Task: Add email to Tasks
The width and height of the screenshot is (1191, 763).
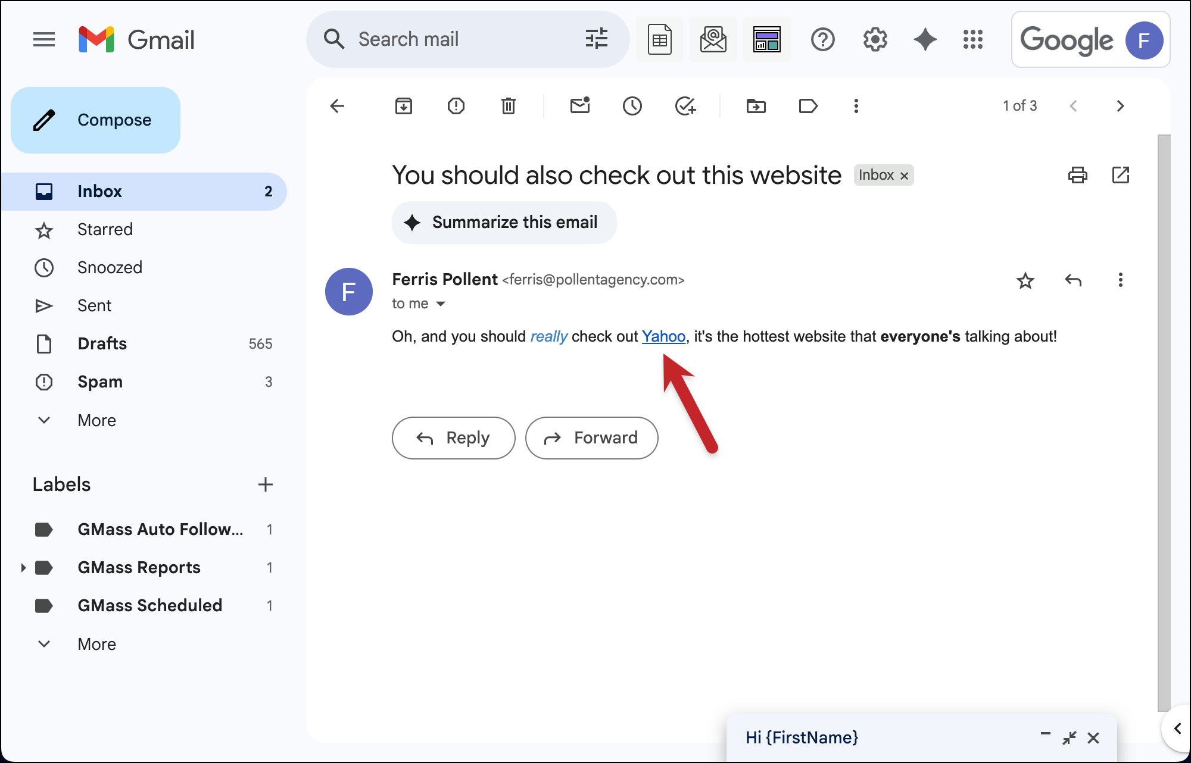Action: click(685, 106)
